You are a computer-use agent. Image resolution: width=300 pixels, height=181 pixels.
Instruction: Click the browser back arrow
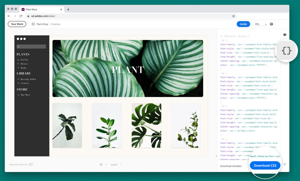point(9,16)
